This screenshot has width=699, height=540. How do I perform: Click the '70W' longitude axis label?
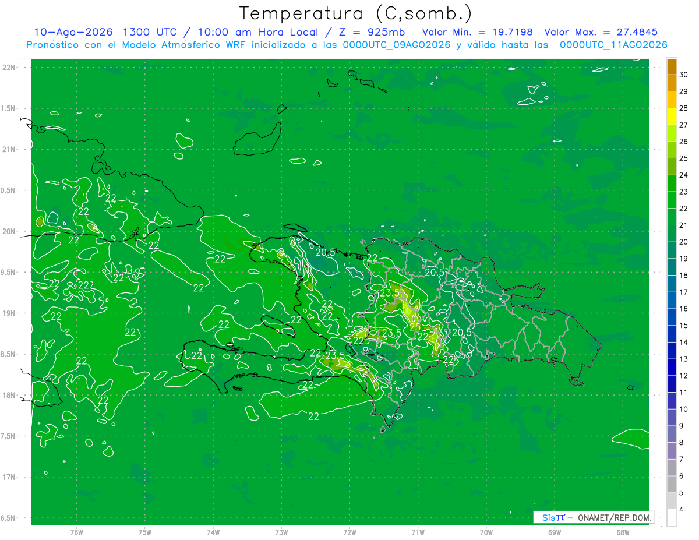486,532
